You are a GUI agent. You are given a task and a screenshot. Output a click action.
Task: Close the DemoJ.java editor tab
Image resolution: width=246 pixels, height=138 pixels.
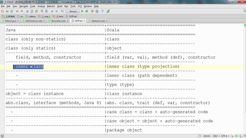click(18, 21)
